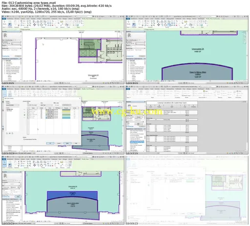
Task: Toggle Apply Area Rules checkbox in top-right frame
Action: 145,29
